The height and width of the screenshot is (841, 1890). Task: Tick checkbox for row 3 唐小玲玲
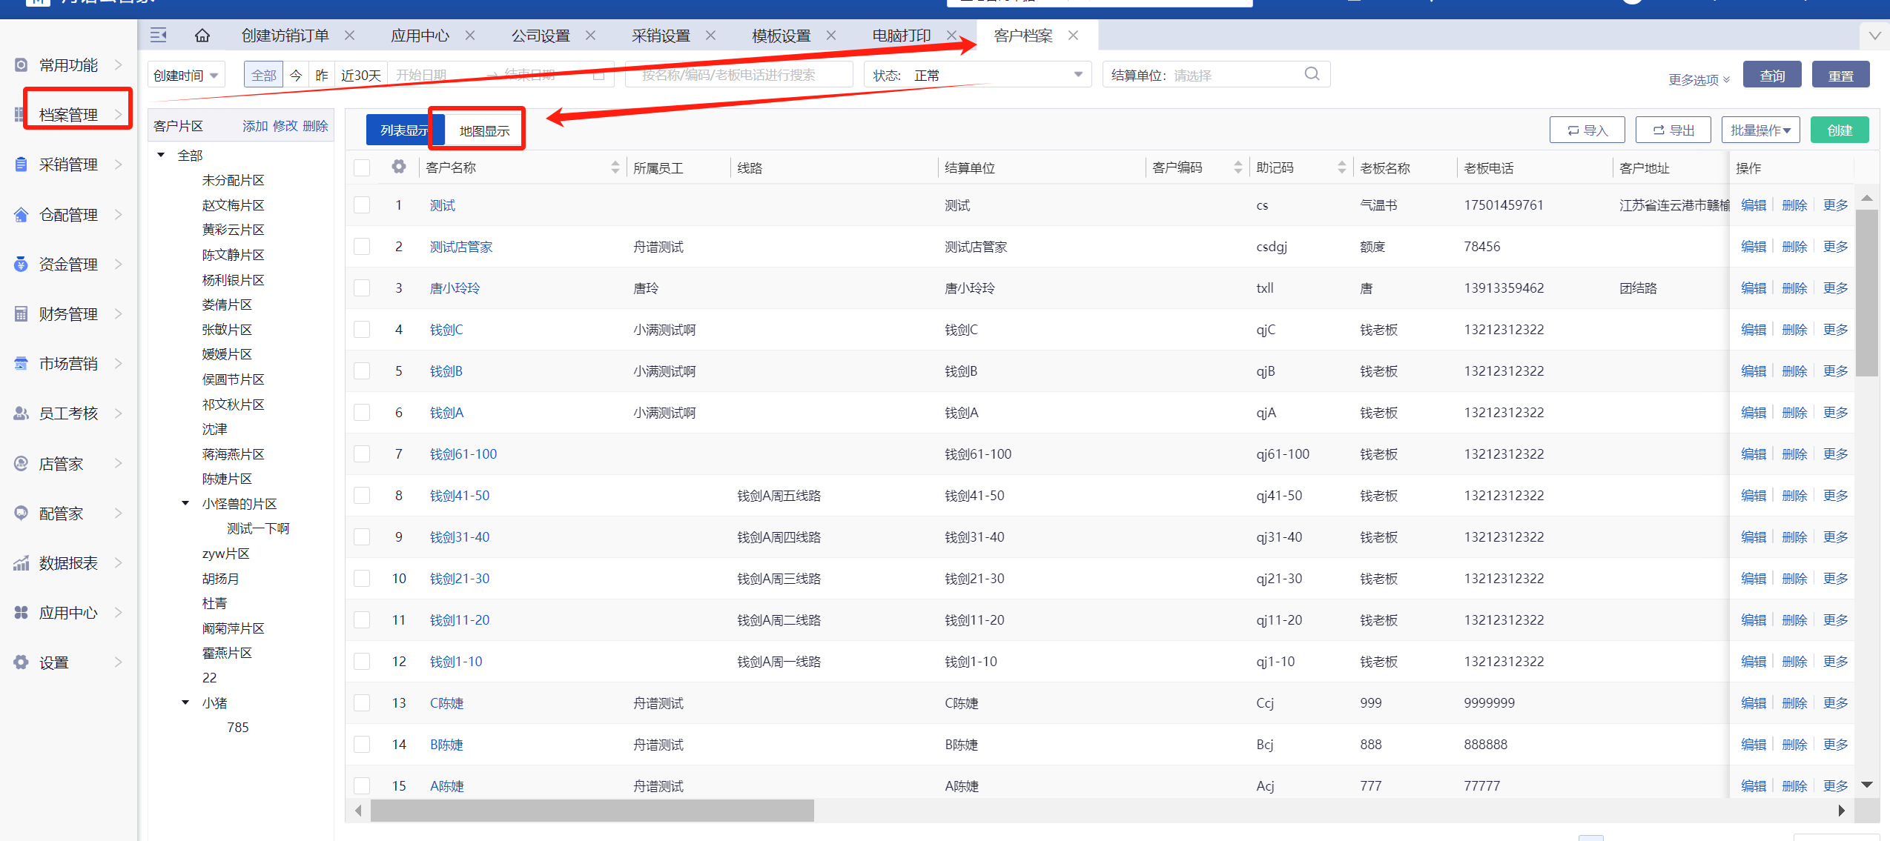362,288
